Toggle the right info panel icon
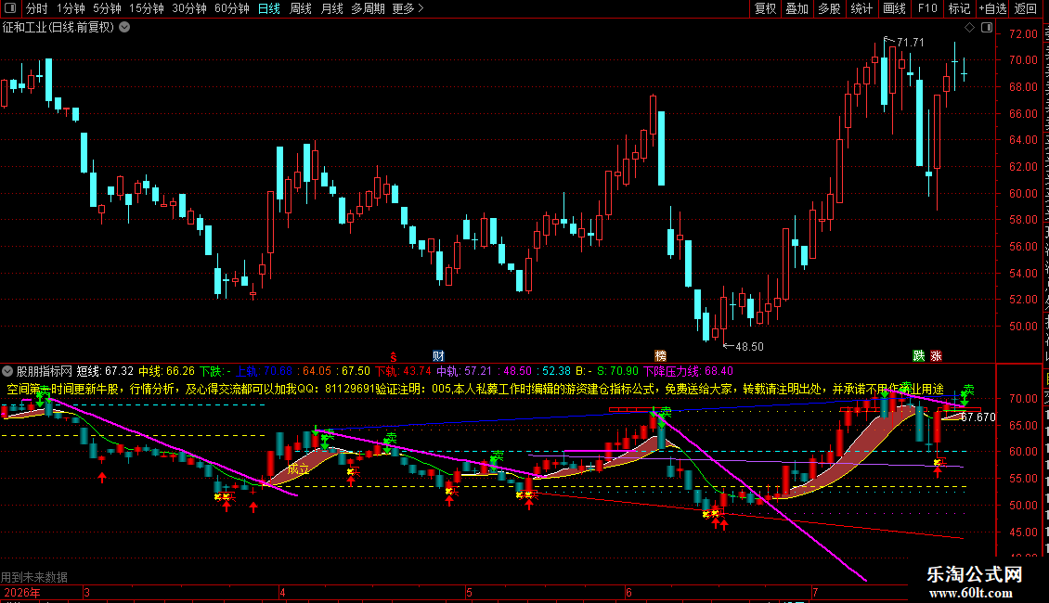The image size is (1049, 603). (x=987, y=28)
